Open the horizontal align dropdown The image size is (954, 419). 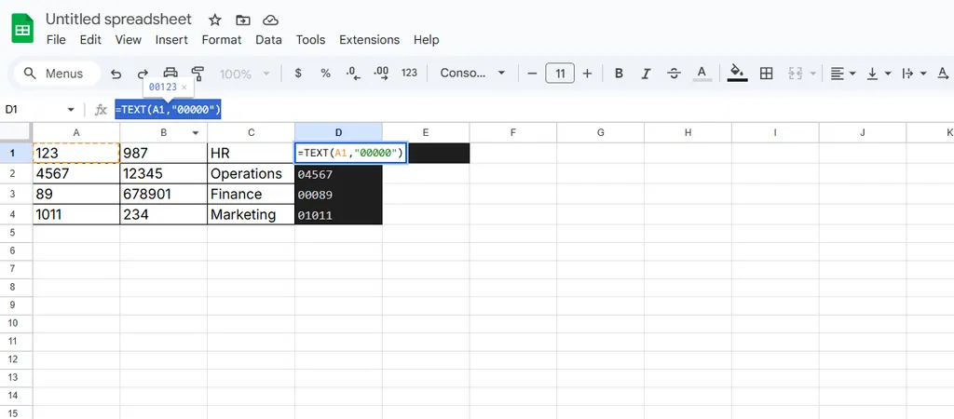[x=842, y=74]
